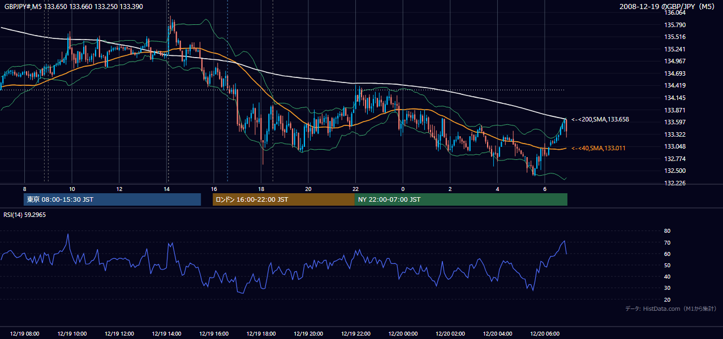Select the 東京 08:00-15:30 JST session bar
This screenshot has width=723, height=339.
[113, 199]
